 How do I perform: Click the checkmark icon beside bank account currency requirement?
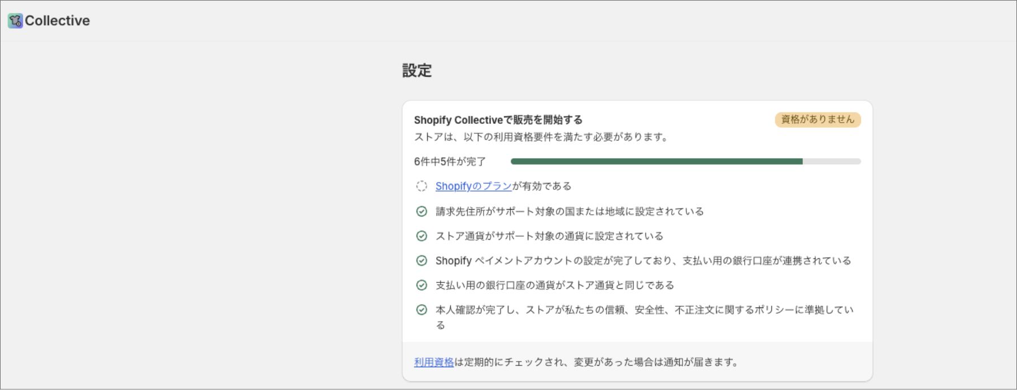[x=421, y=285]
